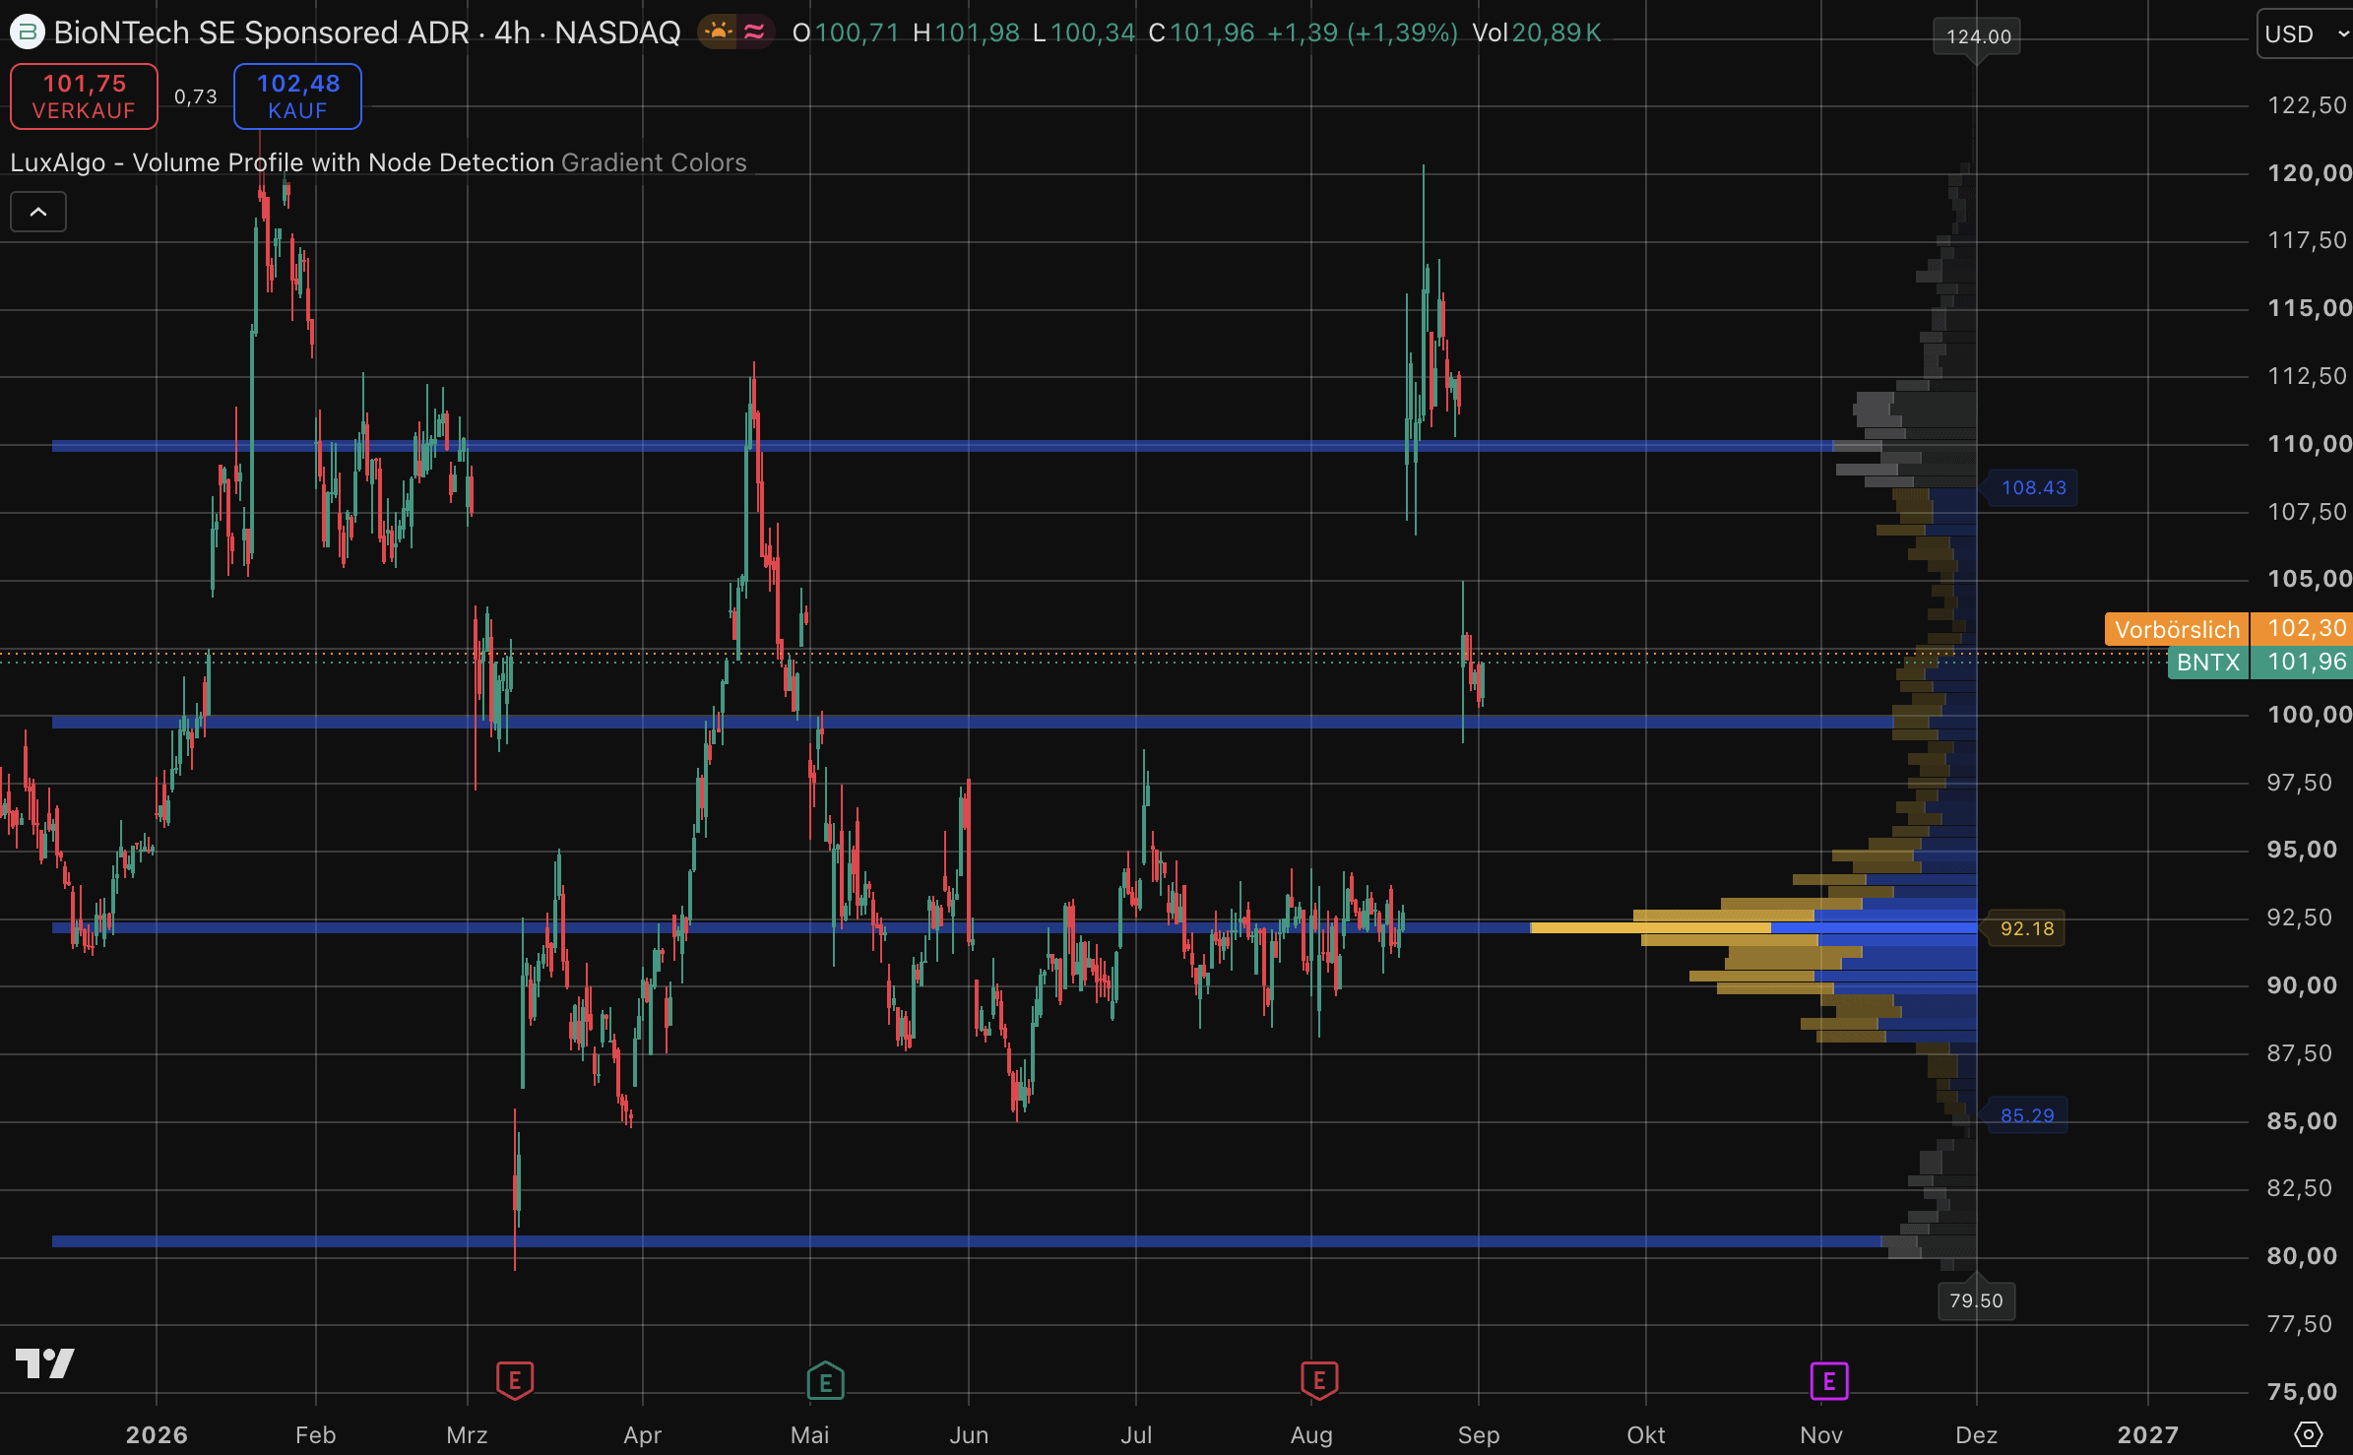Click the 107,50 price scale label
2353x1455 pixels.
pyautogui.click(x=2306, y=512)
